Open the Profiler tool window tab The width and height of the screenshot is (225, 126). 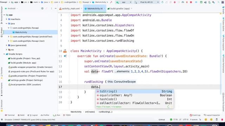(x=45, y=115)
